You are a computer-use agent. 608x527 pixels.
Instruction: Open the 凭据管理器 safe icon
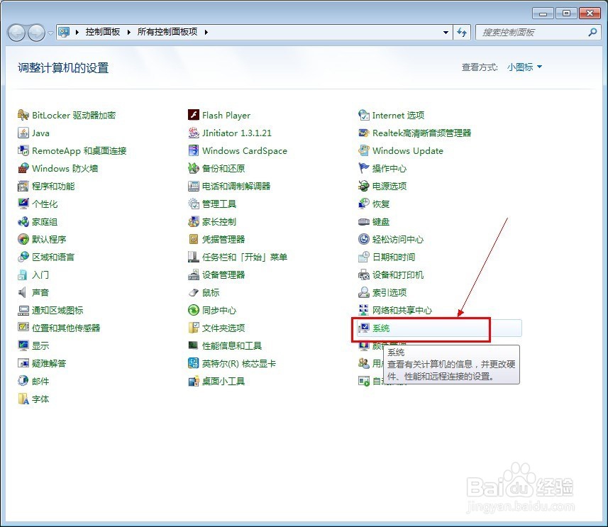point(194,239)
